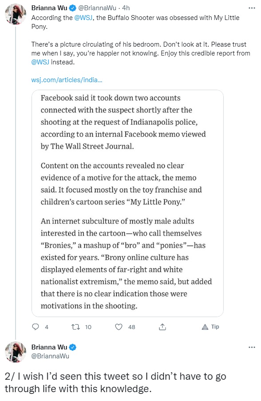The width and height of the screenshot is (261, 401).
Task: Click Brianna Wu name on second tweet
Action: (49, 347)
